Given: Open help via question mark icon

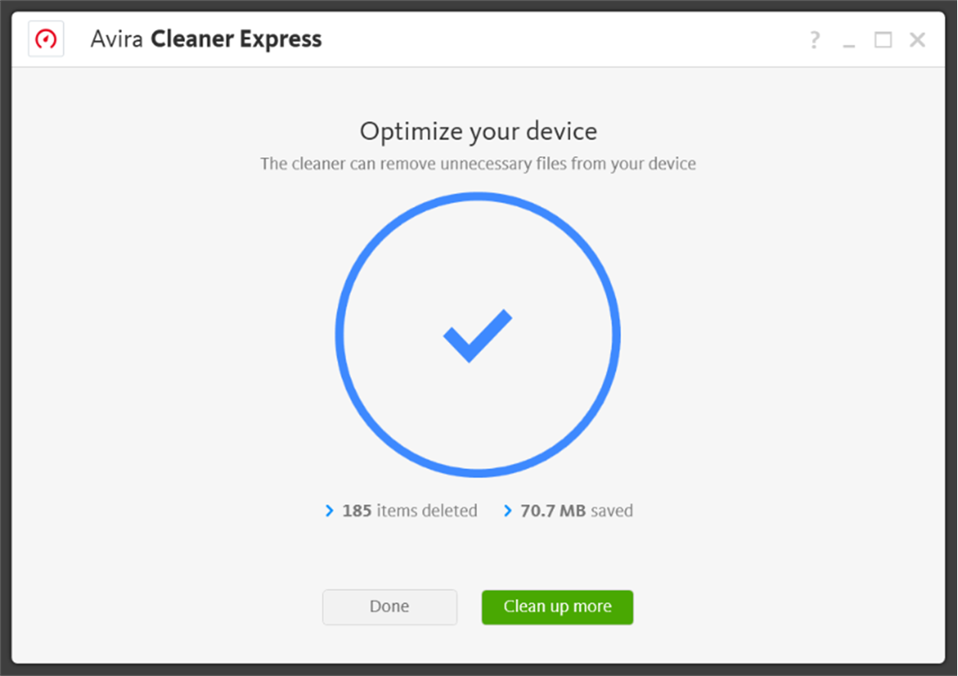Looking at the screenshot, I should click(x=814, y=39).
